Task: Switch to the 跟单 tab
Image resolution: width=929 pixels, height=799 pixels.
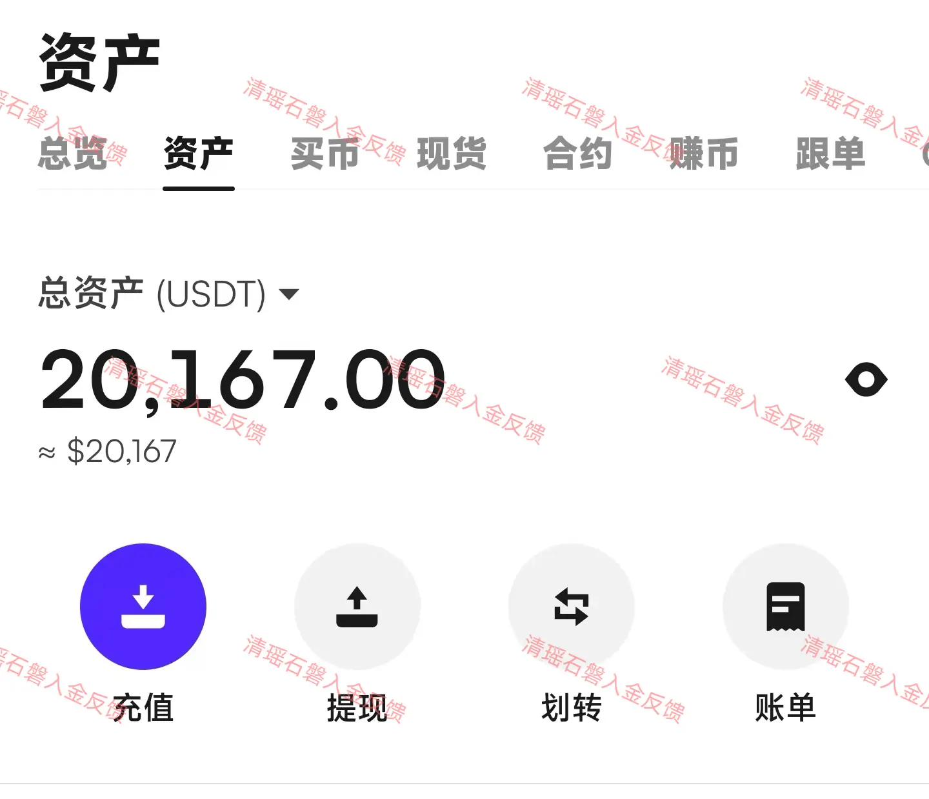Action: [830, 154]
